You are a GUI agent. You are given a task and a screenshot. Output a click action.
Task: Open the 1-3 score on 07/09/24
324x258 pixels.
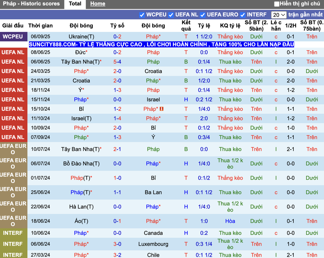tap(117, 137)
